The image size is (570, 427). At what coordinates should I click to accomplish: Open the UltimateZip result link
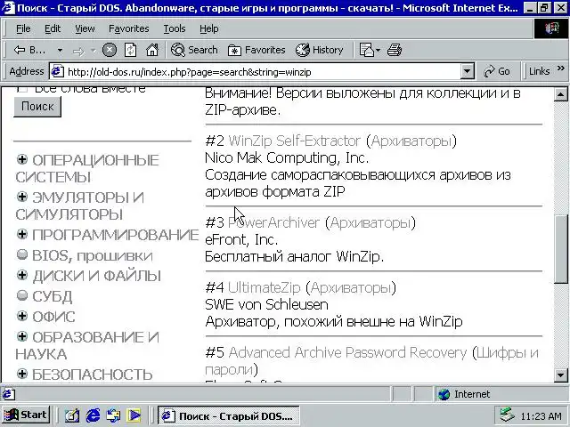(x=265, y=287)
